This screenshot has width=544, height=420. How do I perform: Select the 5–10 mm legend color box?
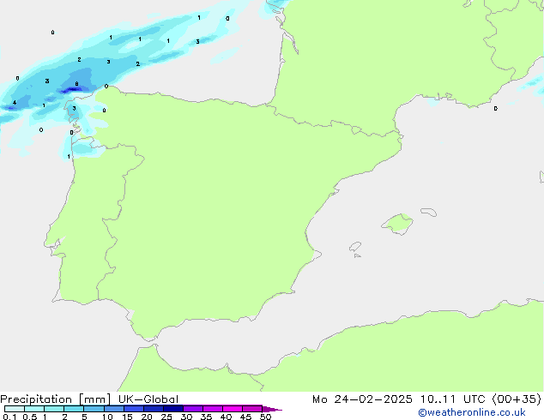click(94, 409)
